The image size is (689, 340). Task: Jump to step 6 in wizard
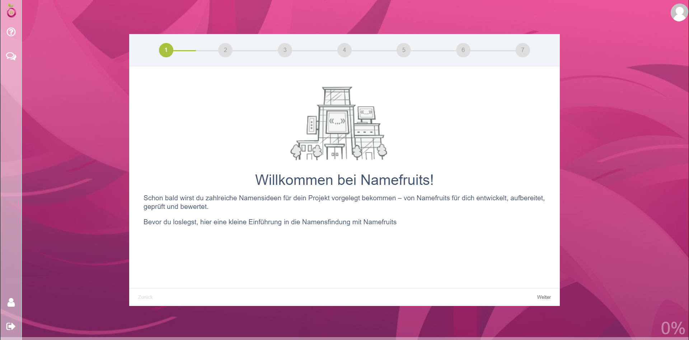point(463,50)
